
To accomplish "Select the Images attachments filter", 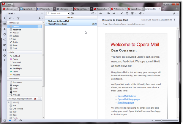I will point(24,86).
